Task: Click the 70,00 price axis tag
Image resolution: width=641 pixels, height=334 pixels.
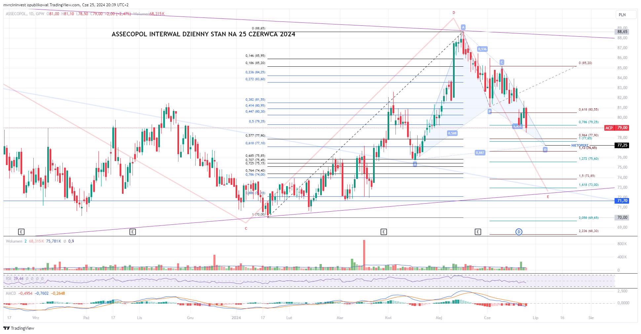Action: click(x=622, y=217)
